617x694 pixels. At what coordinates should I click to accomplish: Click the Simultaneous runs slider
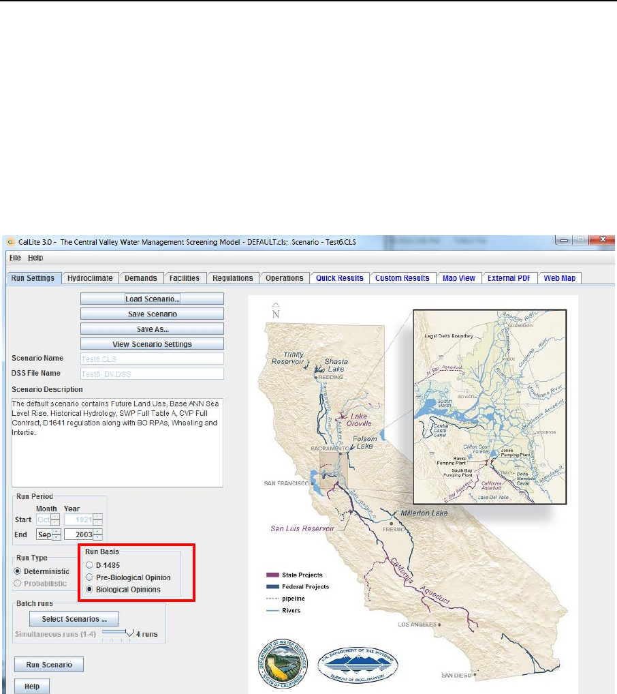(x=118, y=634)
